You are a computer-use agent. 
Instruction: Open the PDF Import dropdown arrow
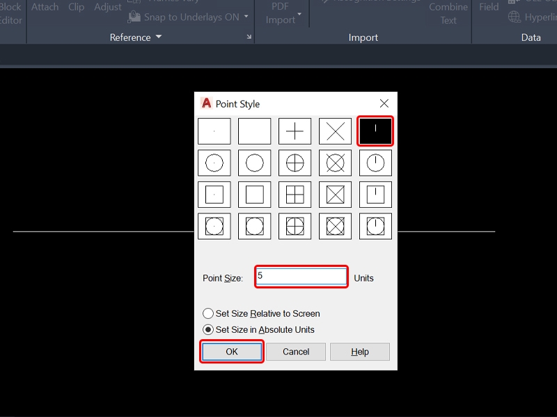(299, 14)
